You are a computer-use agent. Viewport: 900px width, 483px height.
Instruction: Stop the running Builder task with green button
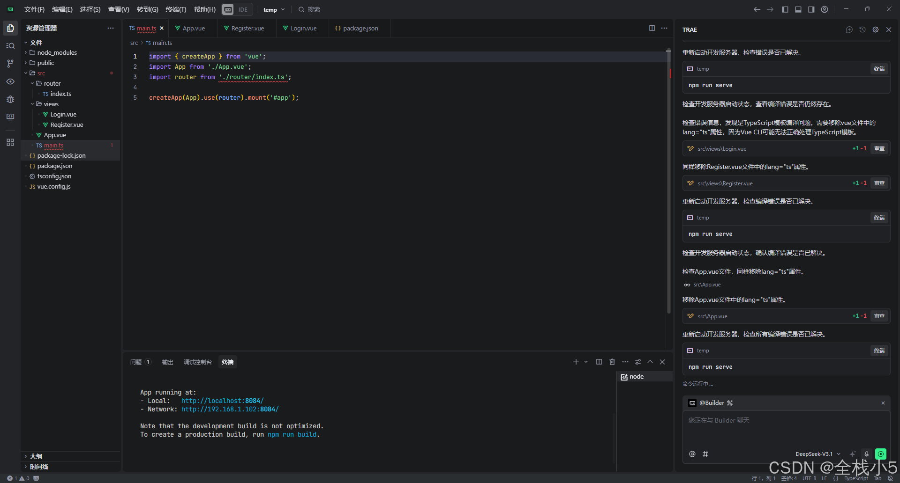coord(881,454)
